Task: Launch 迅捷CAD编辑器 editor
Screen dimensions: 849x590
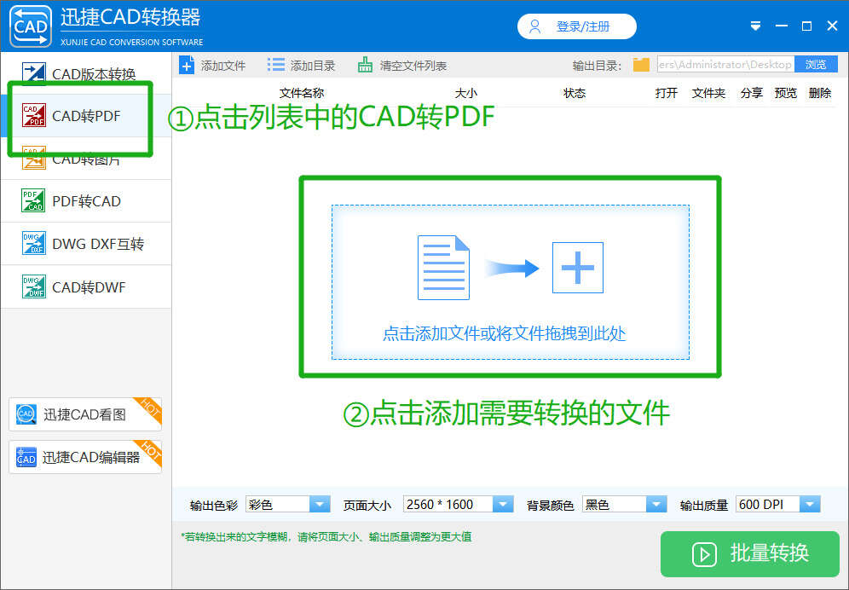Action: [85, 457]
